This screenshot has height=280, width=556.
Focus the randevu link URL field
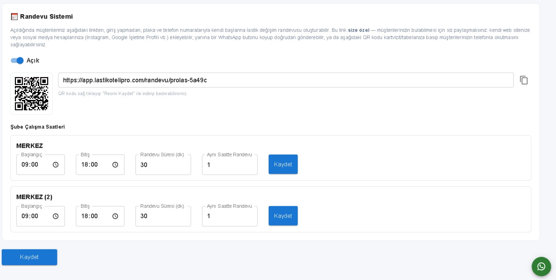pyautogui.click(x=286, y=80)
